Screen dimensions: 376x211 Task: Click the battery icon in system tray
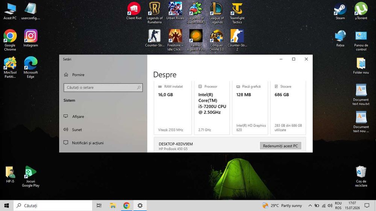317,205
